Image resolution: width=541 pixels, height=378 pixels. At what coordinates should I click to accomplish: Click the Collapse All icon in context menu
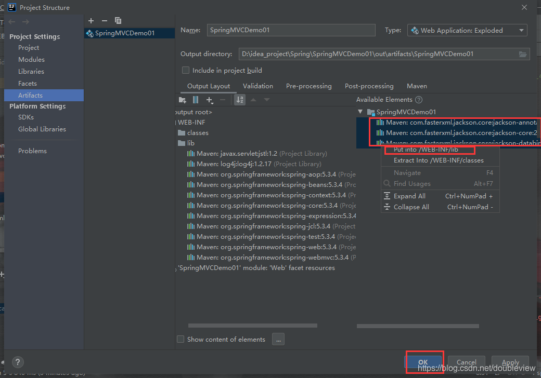[x=387, y=207]
